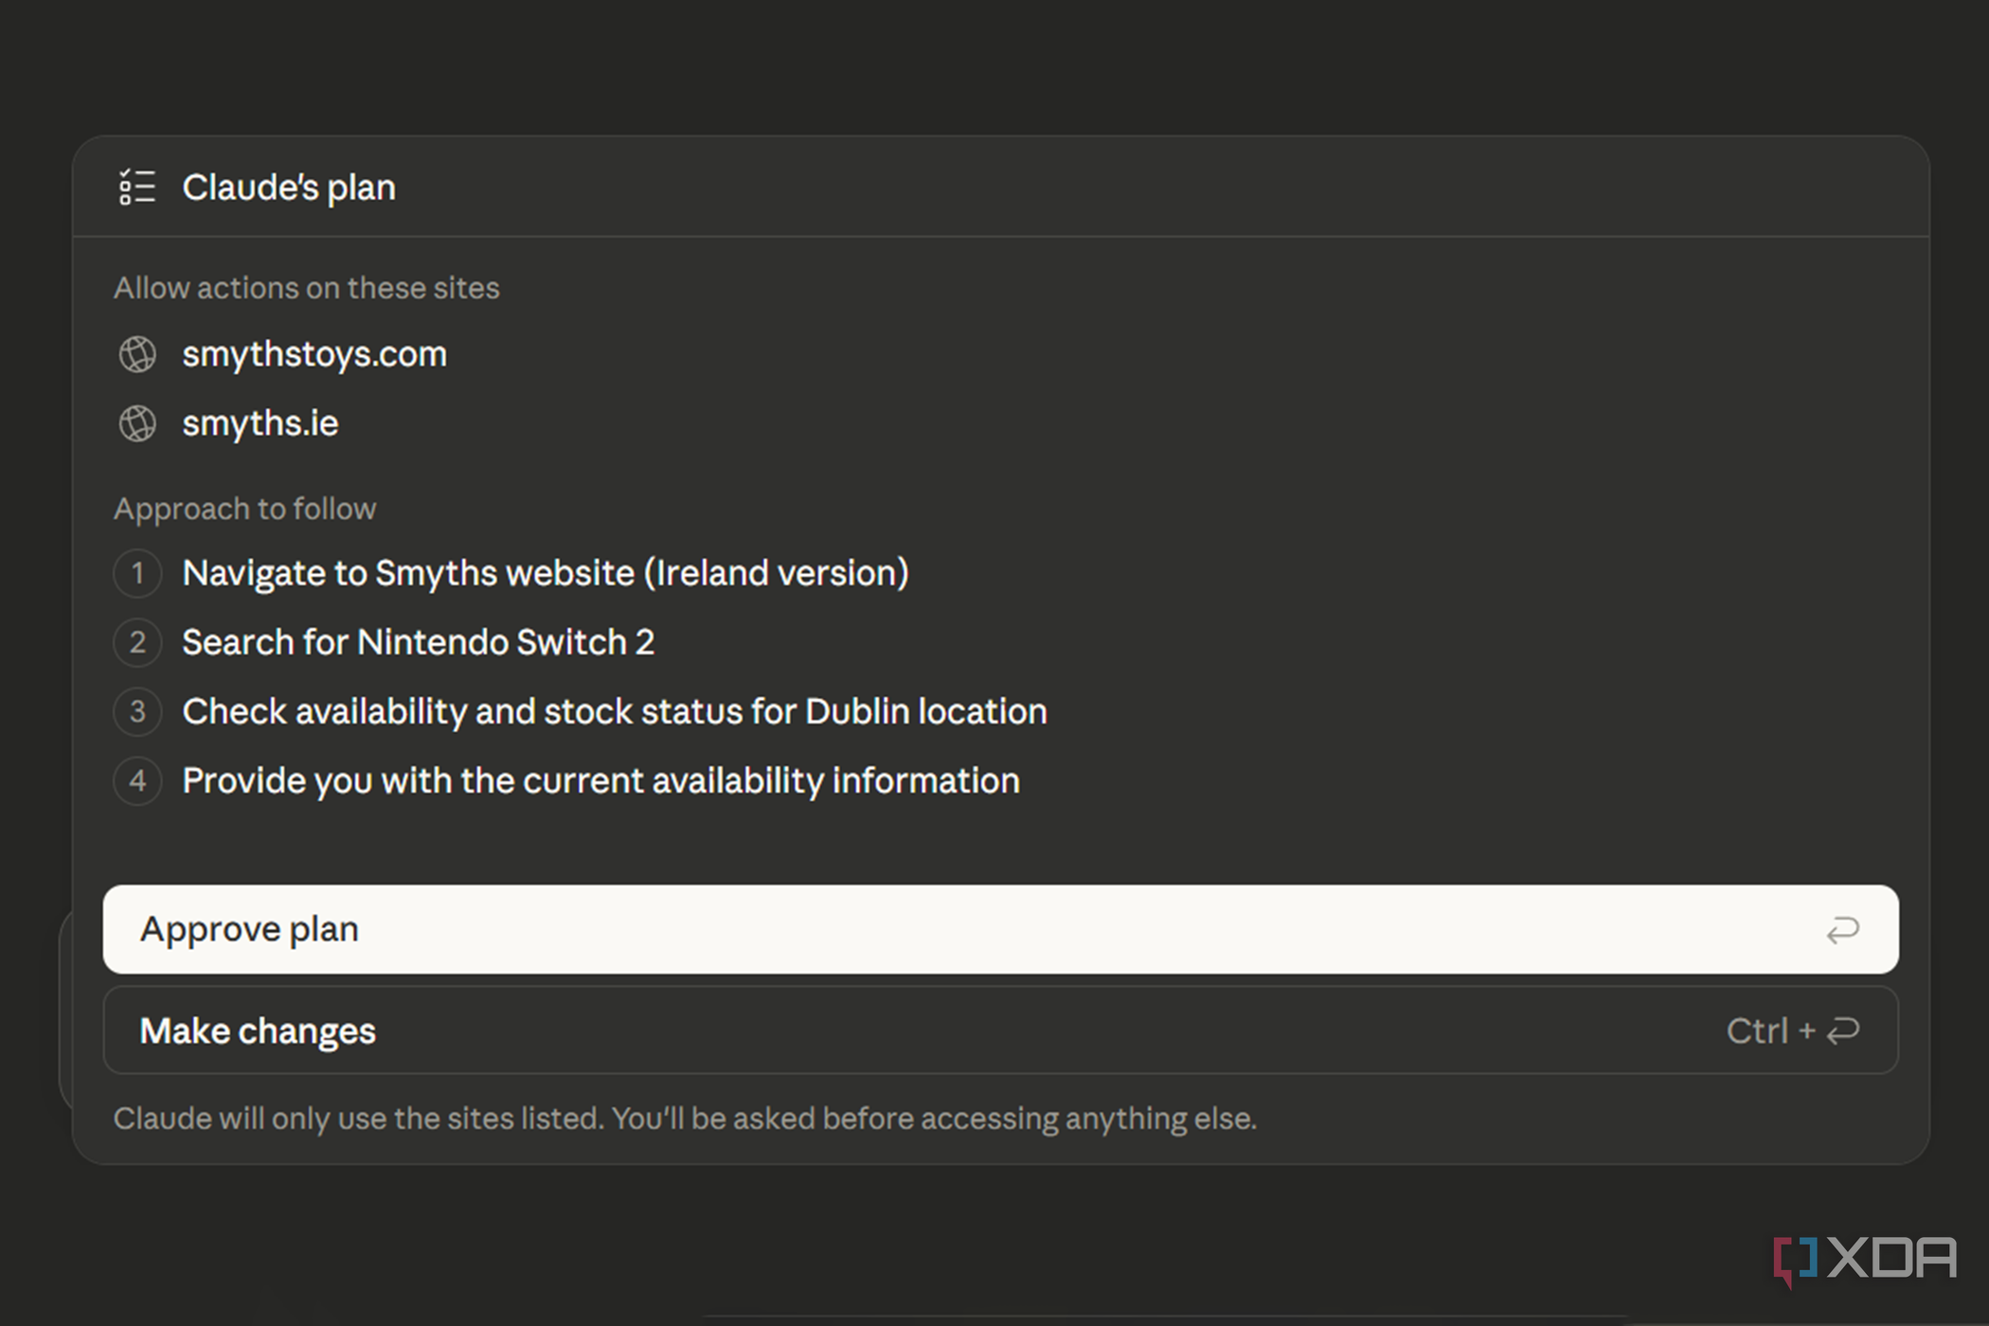
Task: Click the step 1 number badge
Action: 137,573
